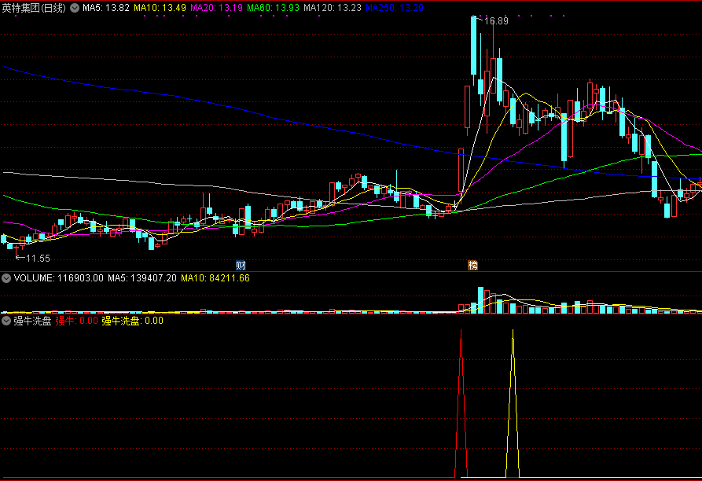Select the MA20: 13.19 label
Viewport: 702px width, 481px height.
[217, 8]
